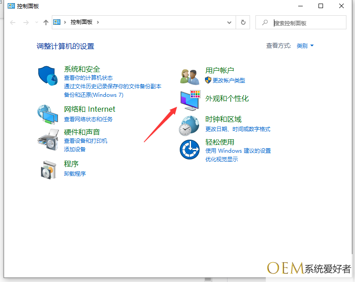Open the Ease of Access icon
Screen dimensions: 355x282
(190, 149)
